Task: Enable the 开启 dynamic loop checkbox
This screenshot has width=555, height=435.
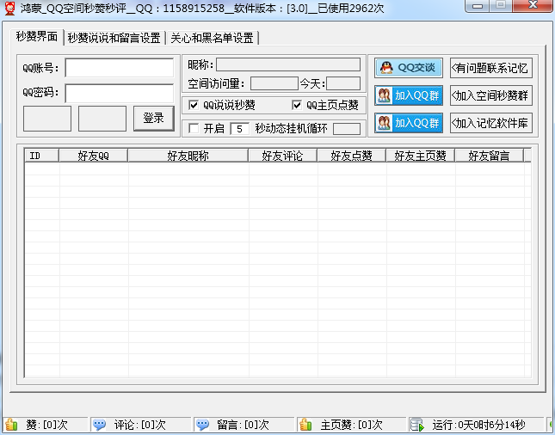Action: 194,129
